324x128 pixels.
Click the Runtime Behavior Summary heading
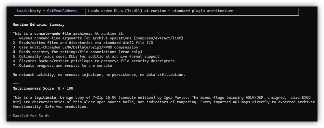(39, 25)
